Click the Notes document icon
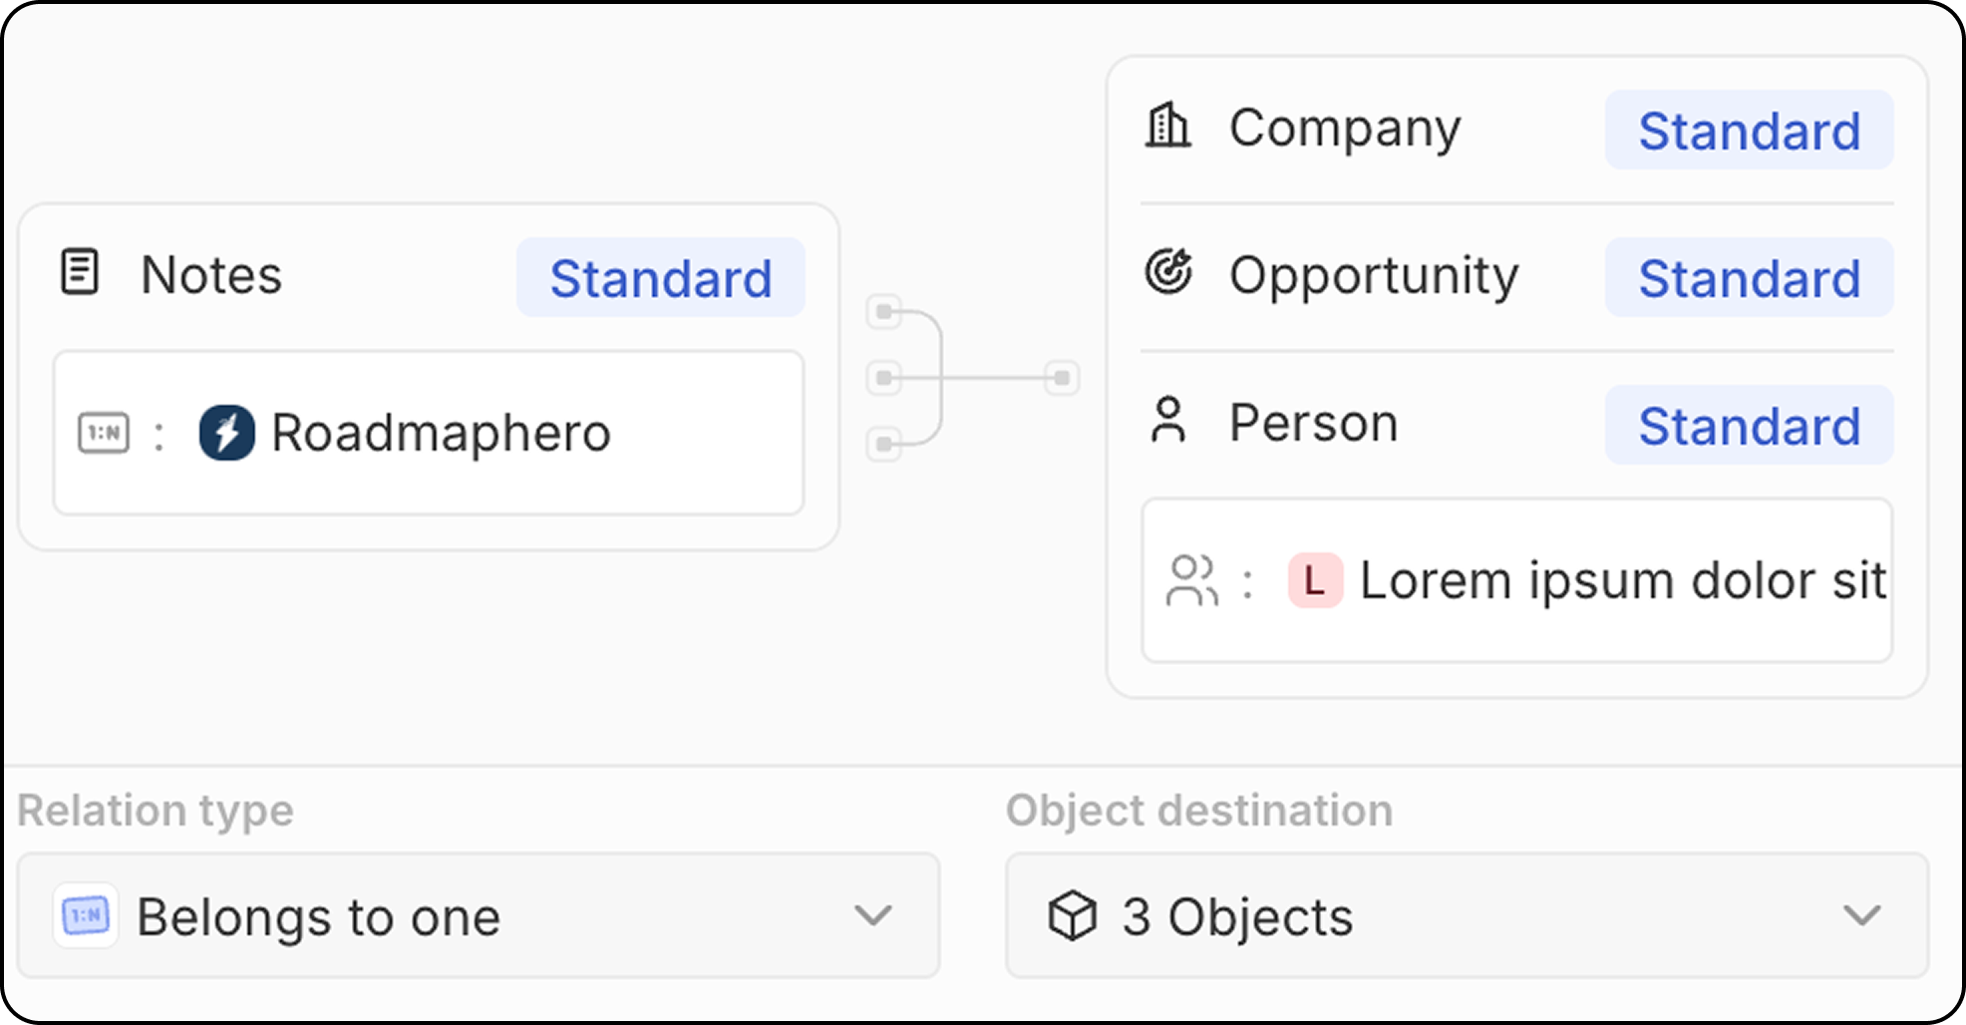 click(80, 273)
